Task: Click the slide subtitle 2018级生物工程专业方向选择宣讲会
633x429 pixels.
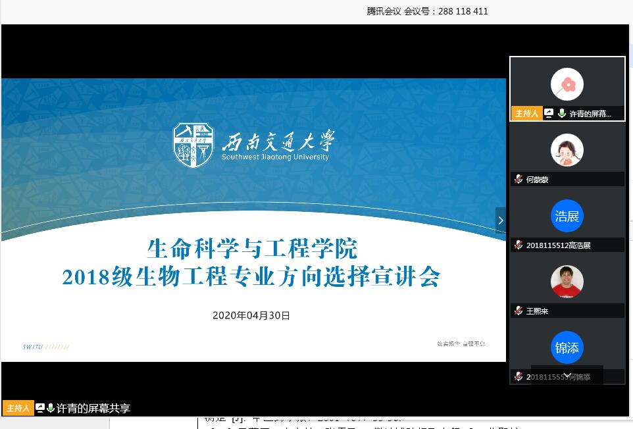Action: tap(251, 277)
